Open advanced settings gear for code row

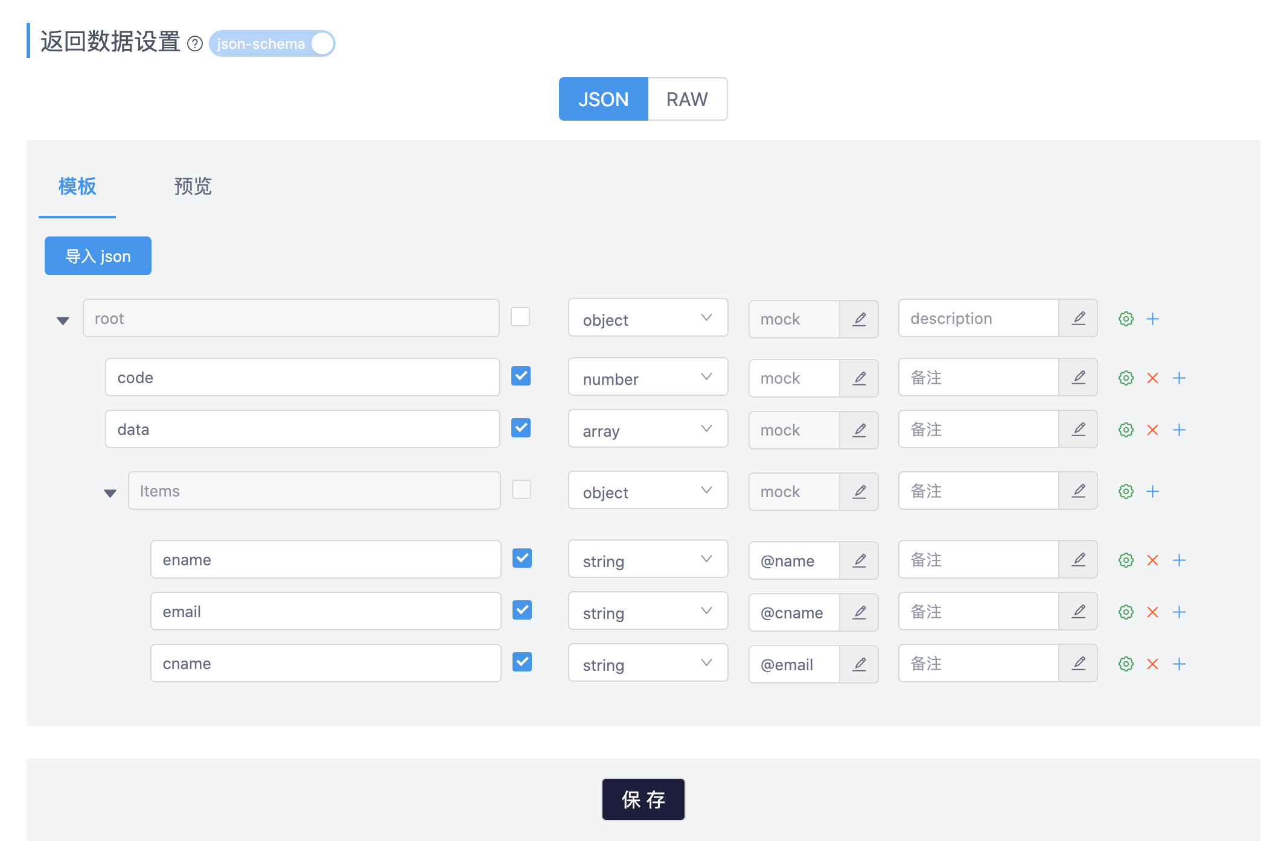1126,378
